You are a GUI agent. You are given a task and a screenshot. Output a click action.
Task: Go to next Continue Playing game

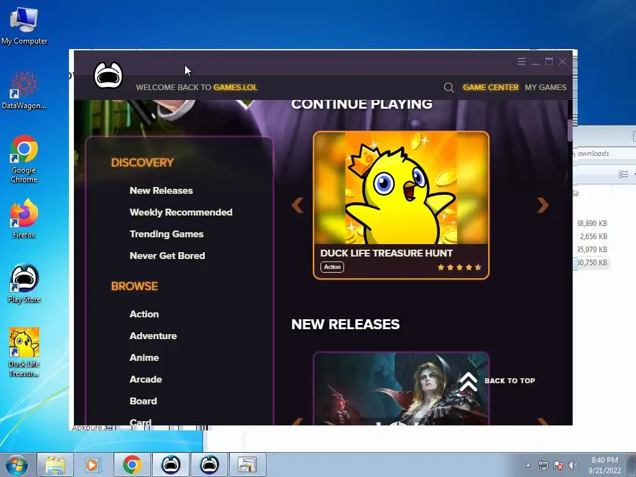[x=543, y=205]
